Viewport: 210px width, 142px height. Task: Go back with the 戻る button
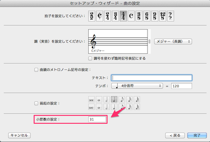click(175, 135)
